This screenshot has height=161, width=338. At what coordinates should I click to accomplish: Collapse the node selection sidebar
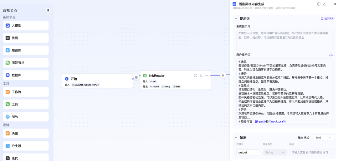point(48,10)
